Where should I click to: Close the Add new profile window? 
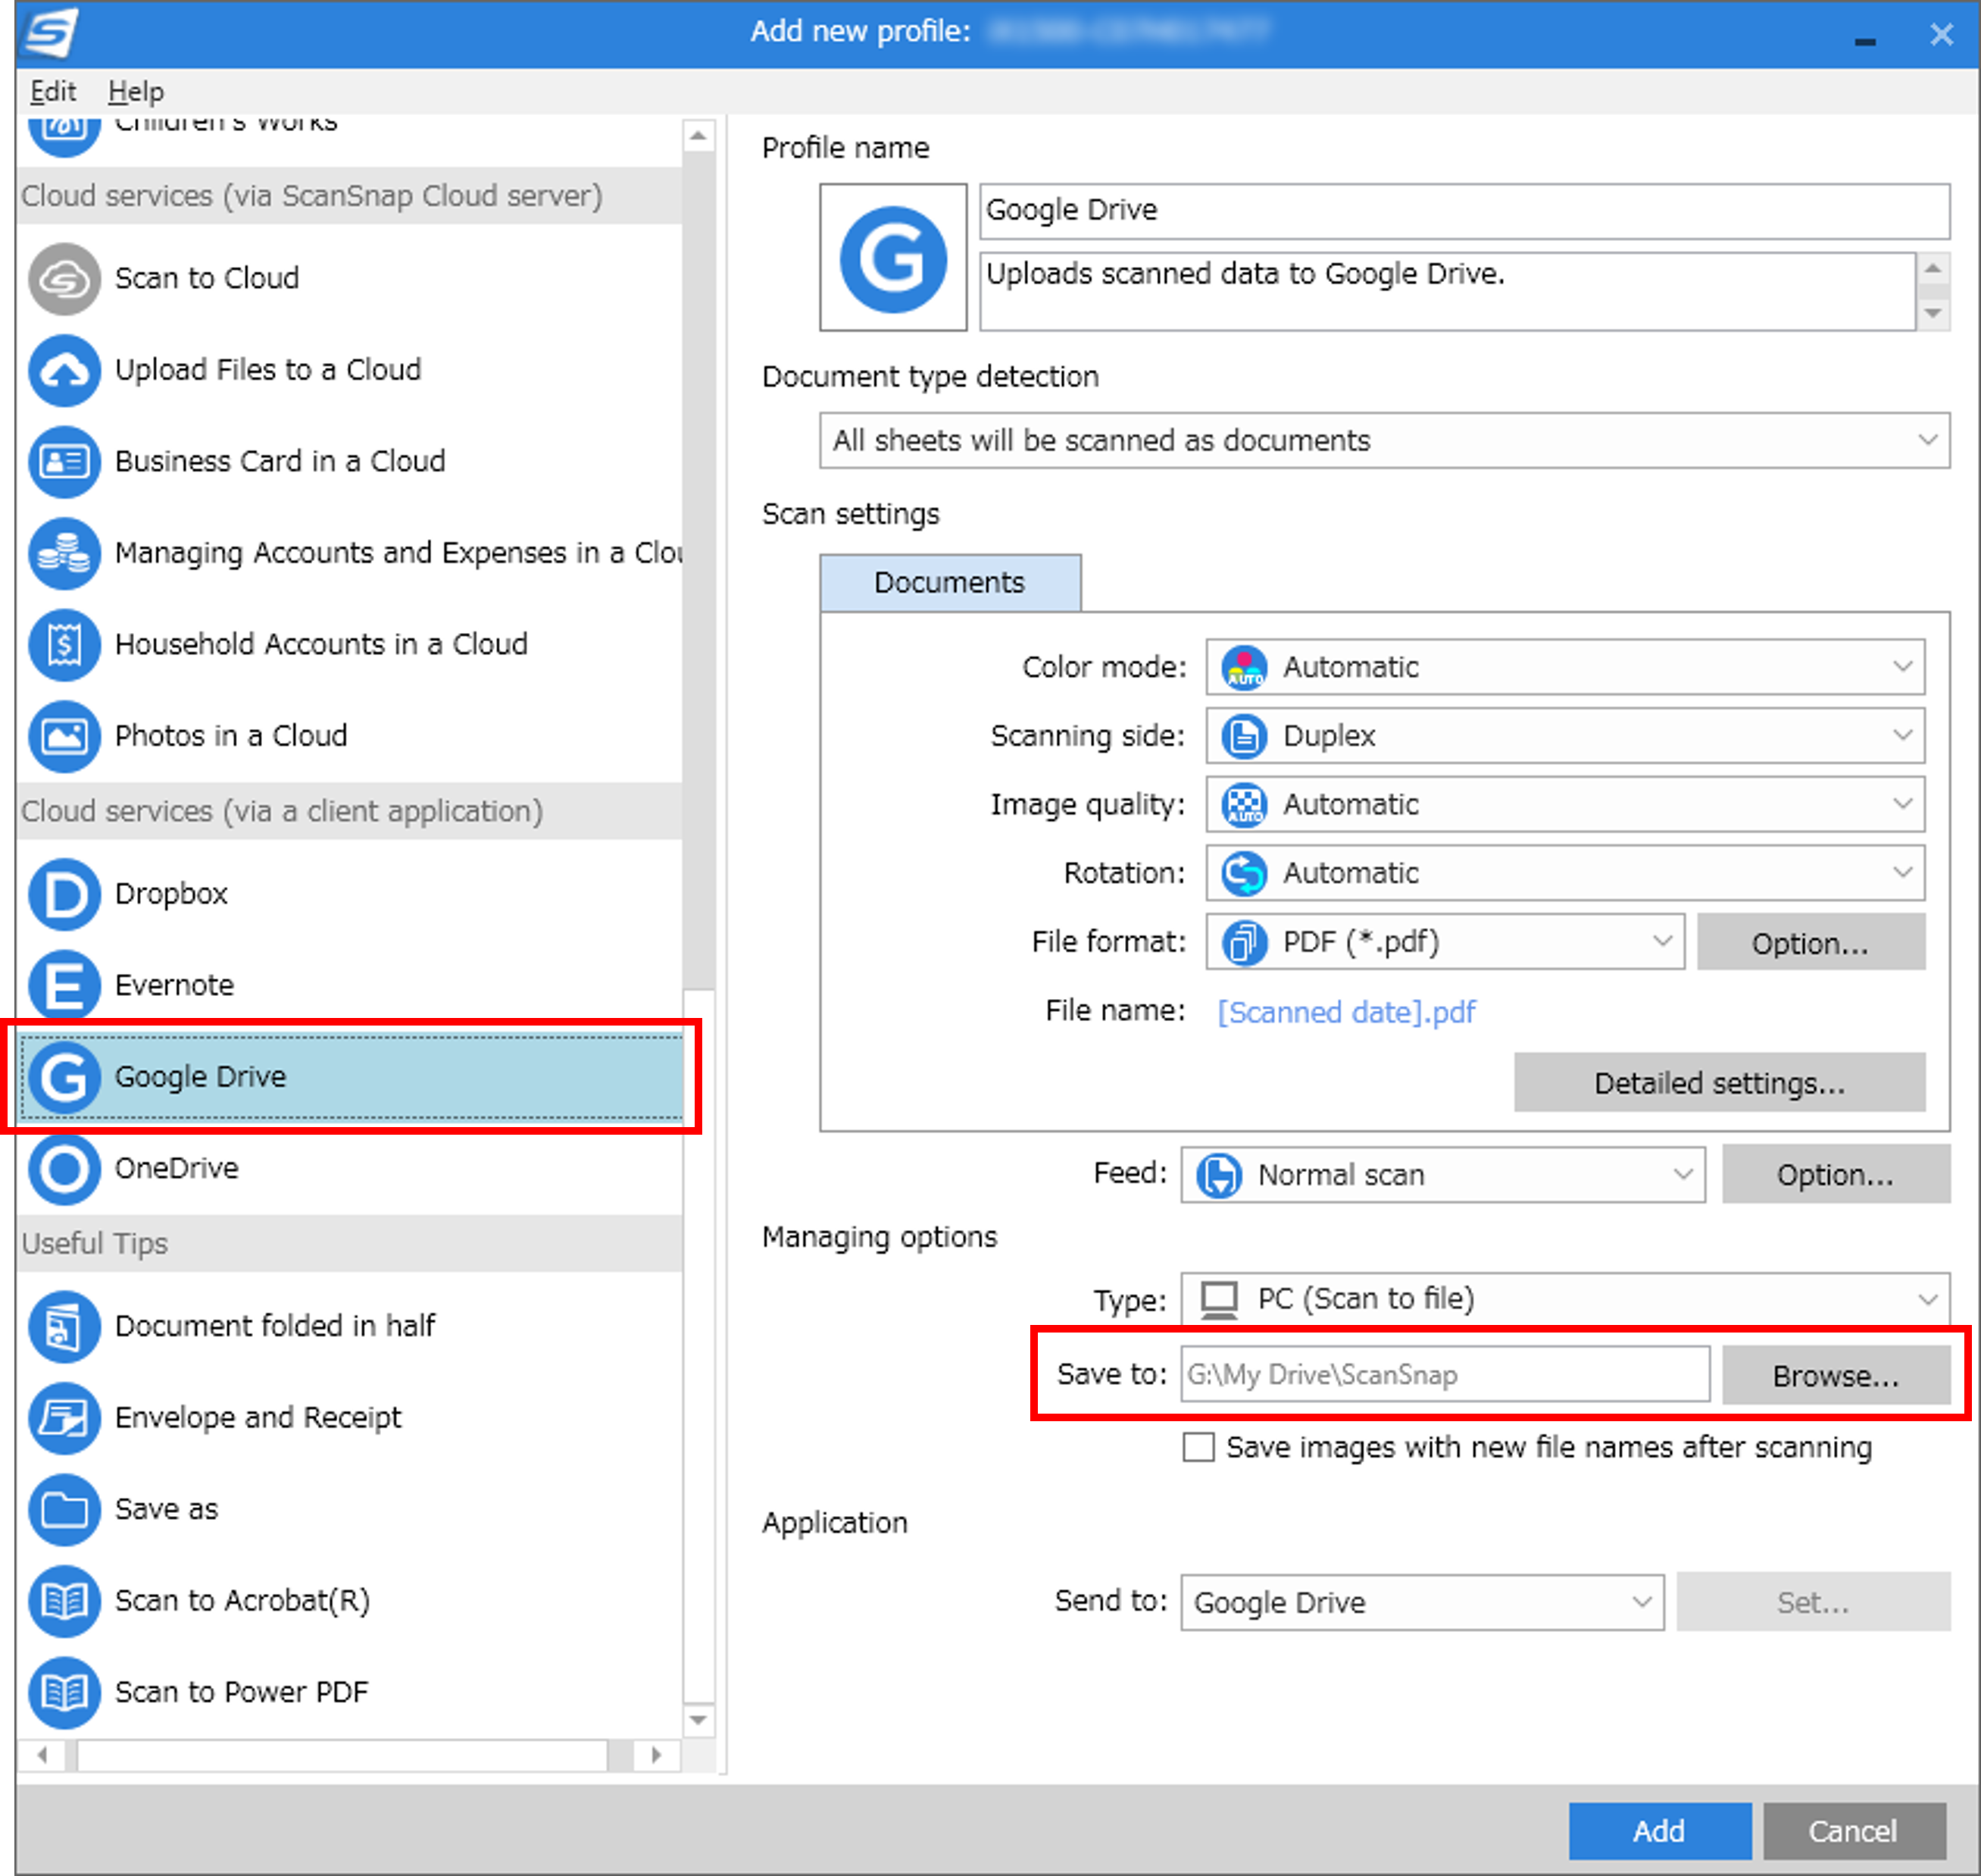click(x=1941, y=35)
